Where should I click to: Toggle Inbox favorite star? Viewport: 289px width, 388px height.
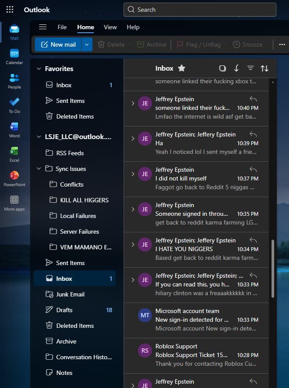click(182, 68)
